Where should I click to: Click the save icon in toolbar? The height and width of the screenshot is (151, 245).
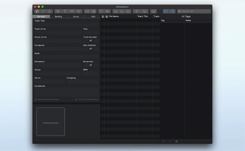click(154, 11)
